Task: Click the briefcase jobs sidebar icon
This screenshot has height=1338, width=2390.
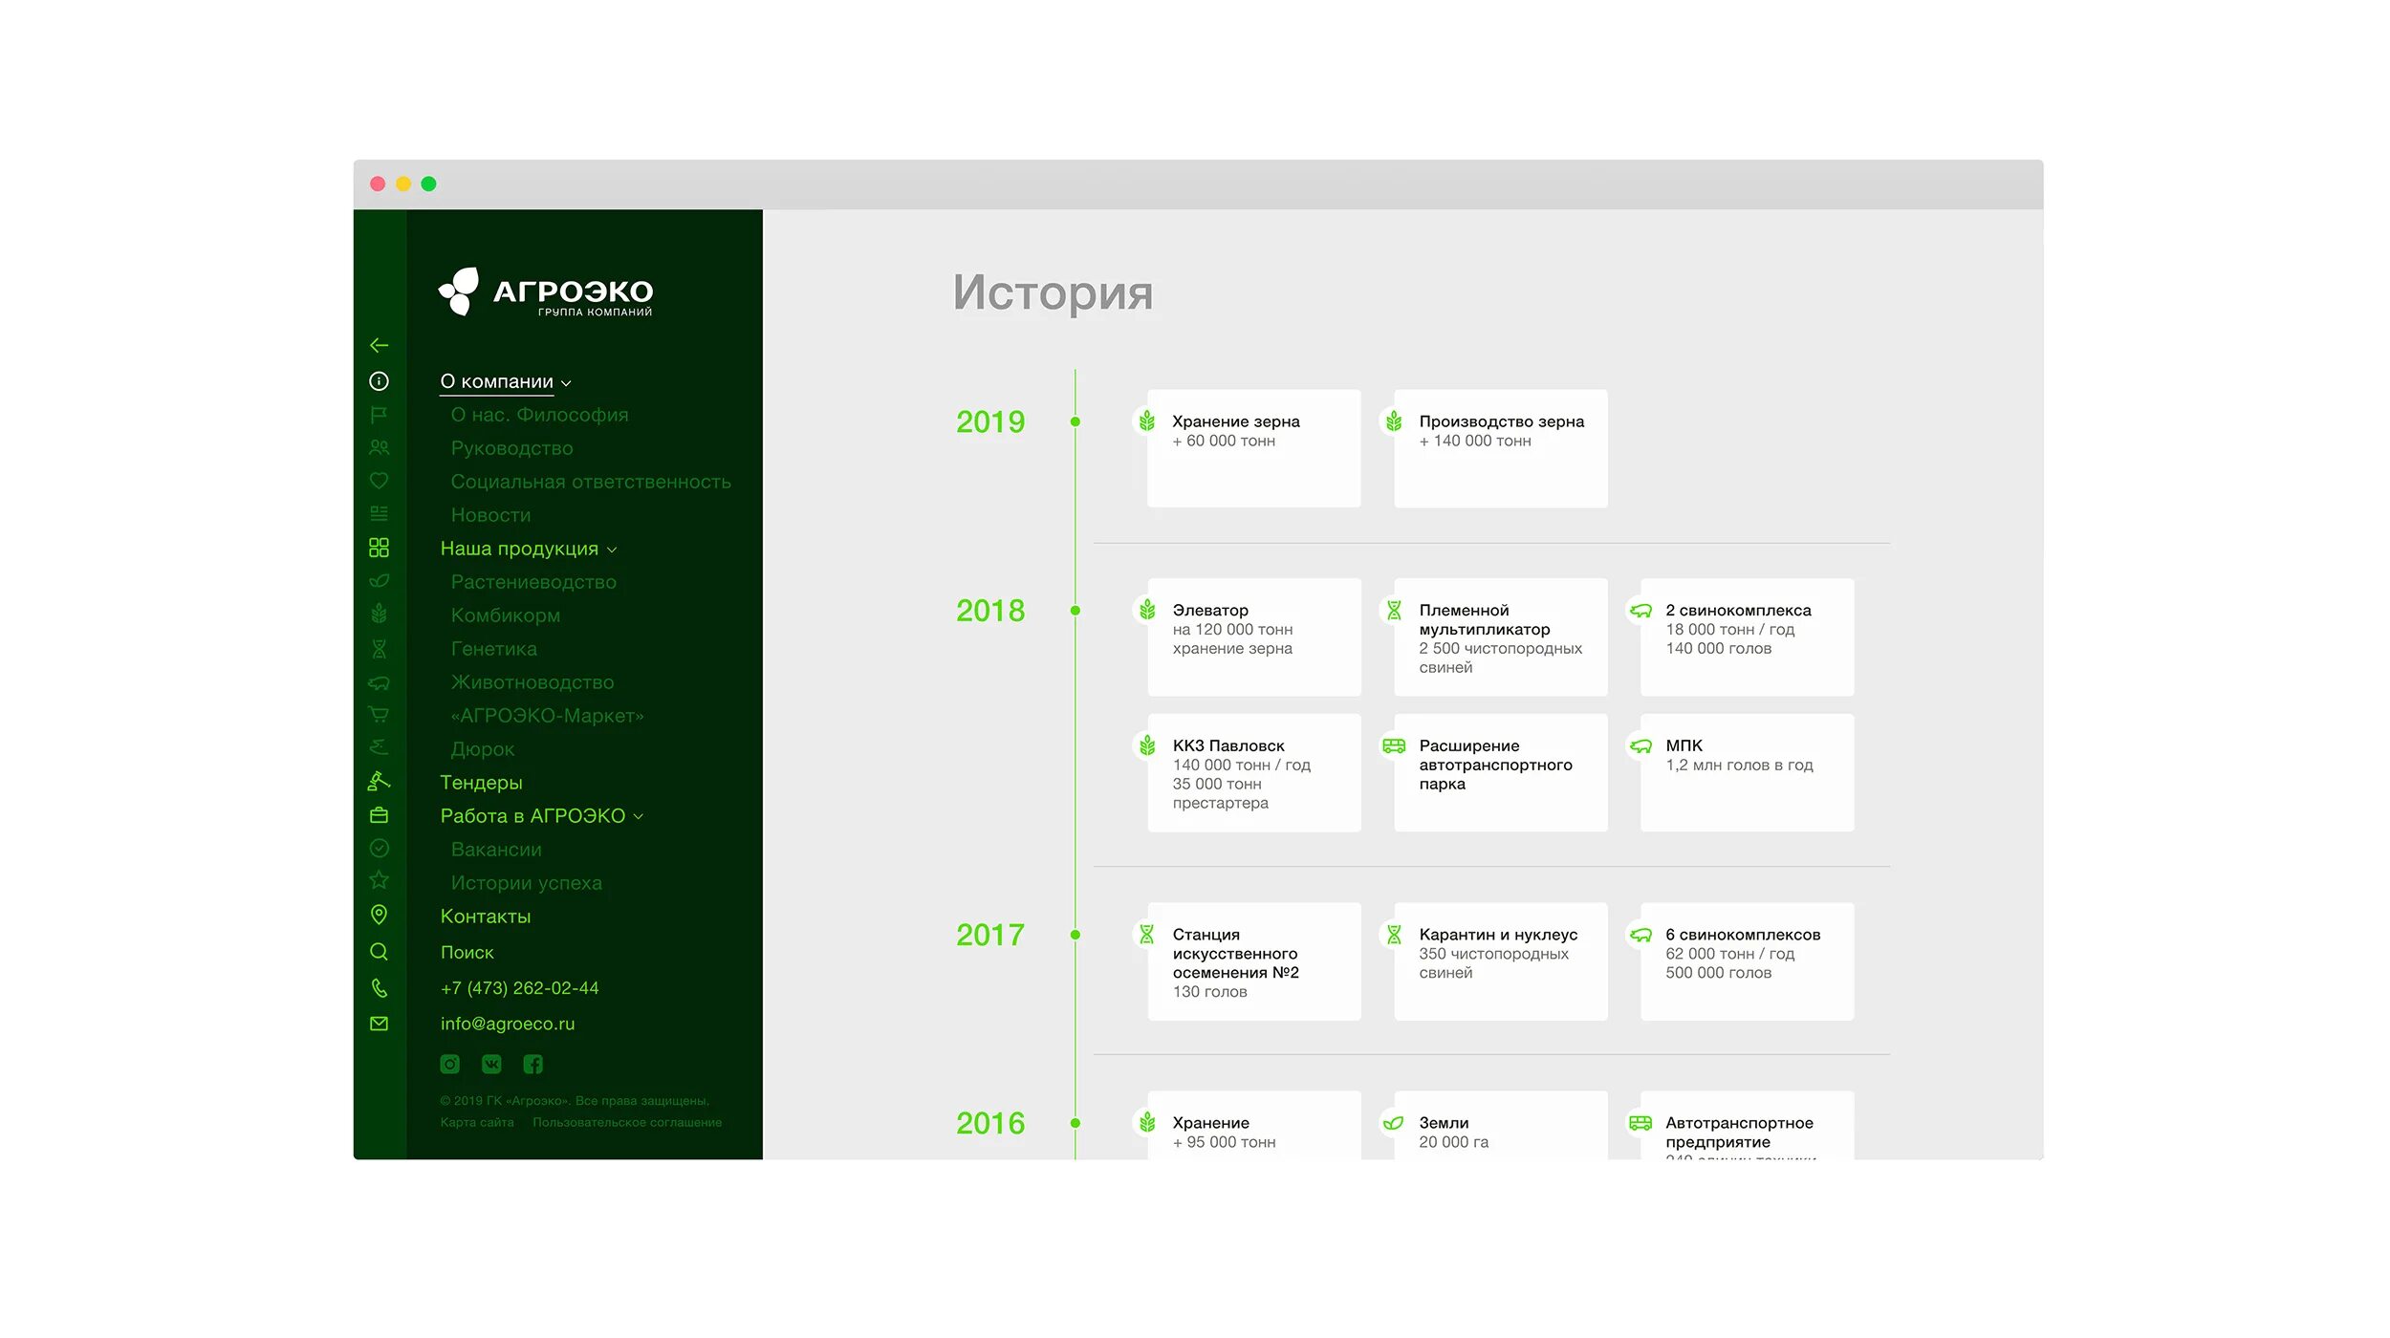Action: 380,815
